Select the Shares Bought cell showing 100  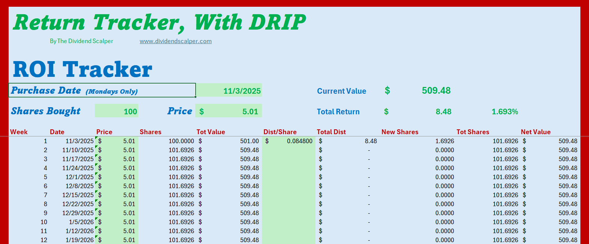(x=117, y=111)
